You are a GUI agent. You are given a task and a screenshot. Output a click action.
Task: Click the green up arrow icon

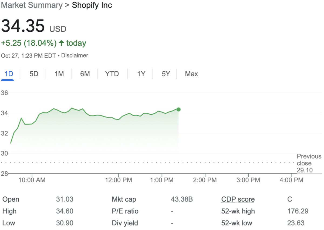(62, 43)
